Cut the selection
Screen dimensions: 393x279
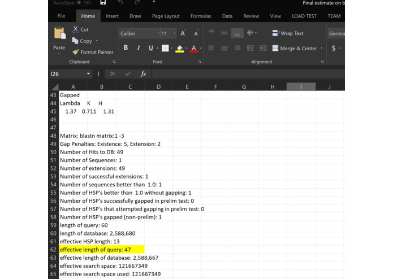click(x=80, y=29)
